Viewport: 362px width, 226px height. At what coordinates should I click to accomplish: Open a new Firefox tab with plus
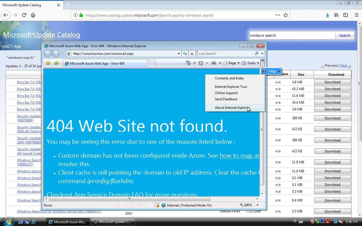(68, 5)
